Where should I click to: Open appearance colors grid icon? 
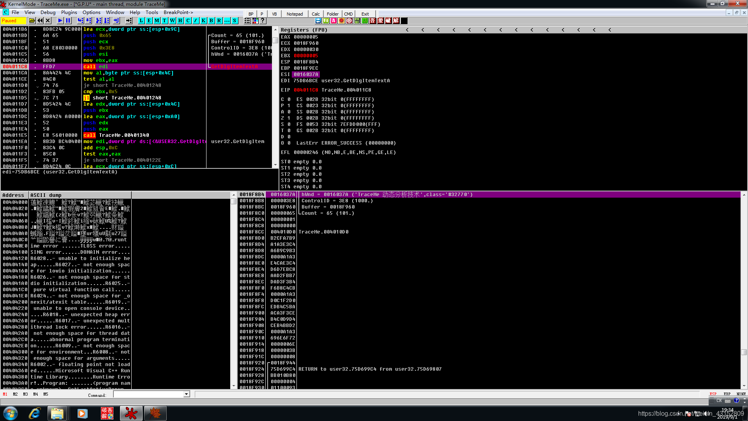point(255,21)
